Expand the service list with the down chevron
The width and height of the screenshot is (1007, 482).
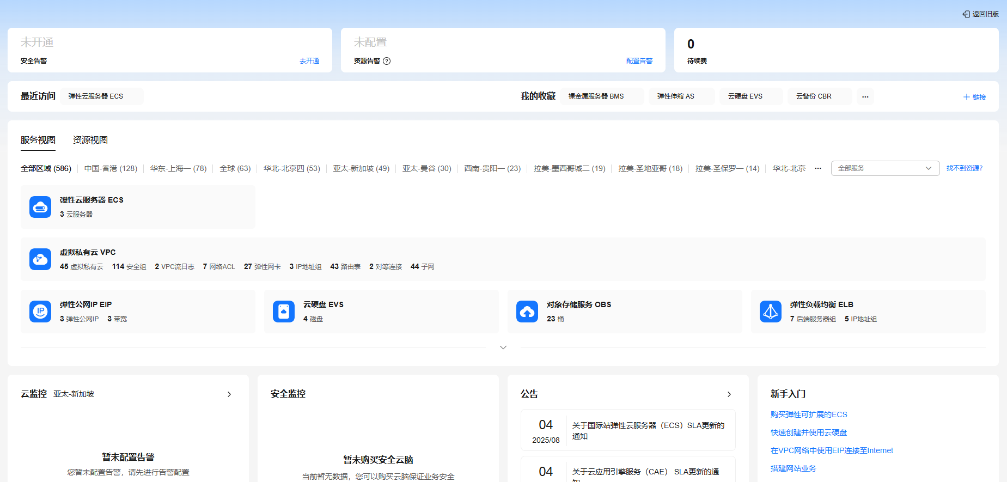tap(503, 347)
